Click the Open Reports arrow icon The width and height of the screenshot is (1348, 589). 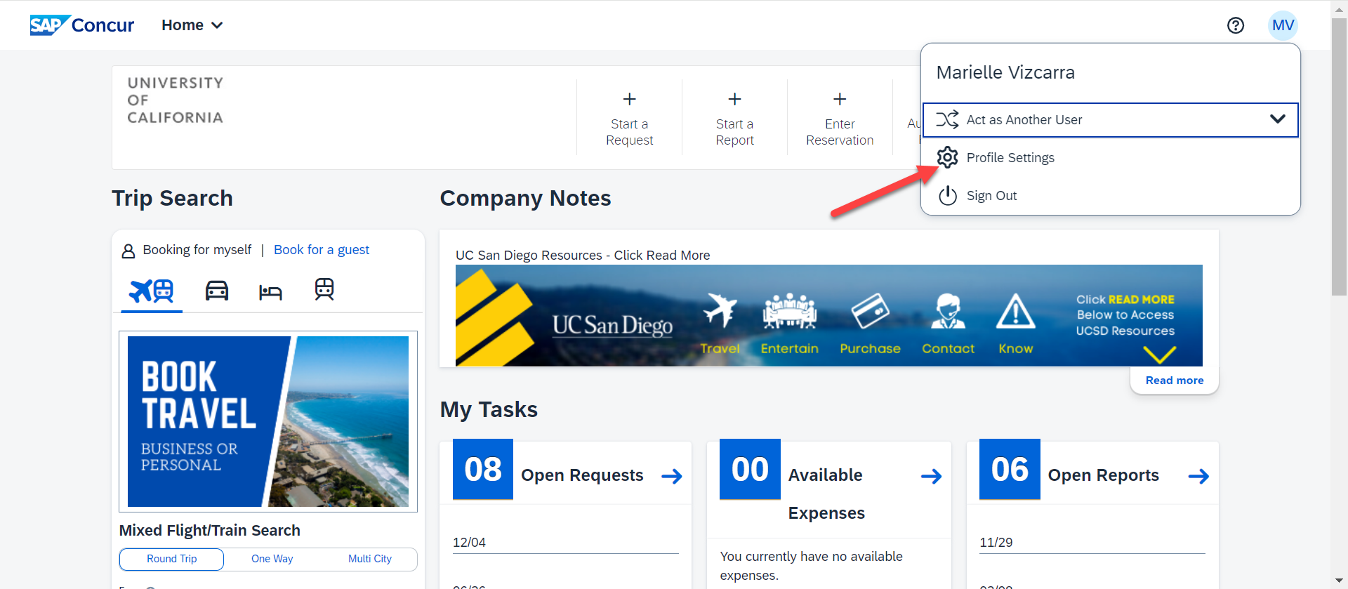tap(1198, 477)
